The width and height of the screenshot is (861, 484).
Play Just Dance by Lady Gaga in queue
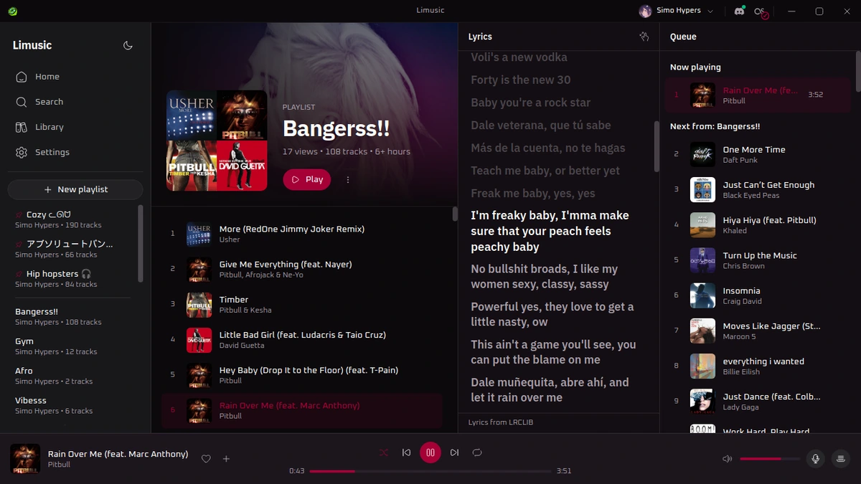click(758, 402)
